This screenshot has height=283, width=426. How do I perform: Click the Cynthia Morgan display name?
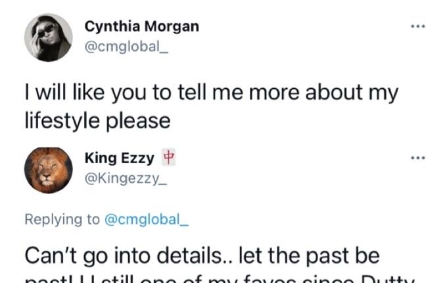142,26
